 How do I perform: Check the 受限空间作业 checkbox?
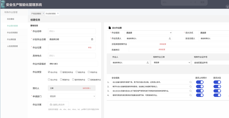tap(61, 72)
